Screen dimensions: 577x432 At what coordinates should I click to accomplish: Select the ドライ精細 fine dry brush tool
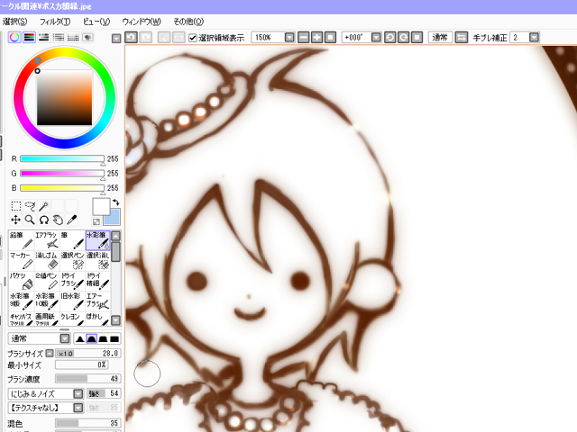pos(98,281)
